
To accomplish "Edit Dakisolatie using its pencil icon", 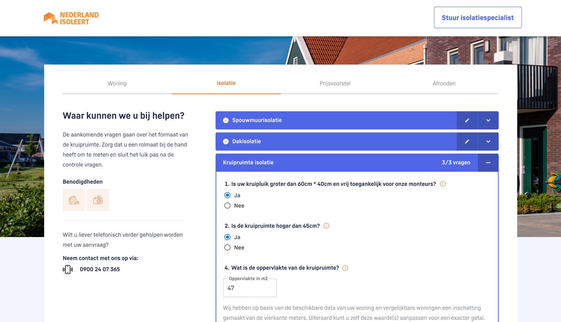I will [467, 141].
